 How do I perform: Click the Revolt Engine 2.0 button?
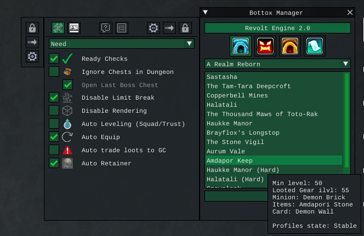277,28
